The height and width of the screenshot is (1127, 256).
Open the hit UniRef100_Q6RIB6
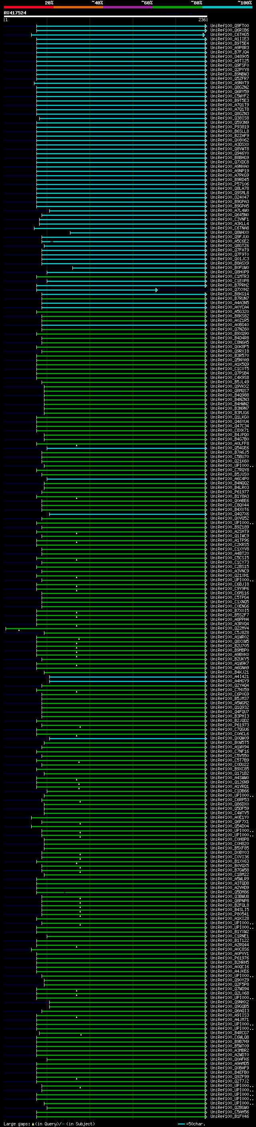(229, 30)
